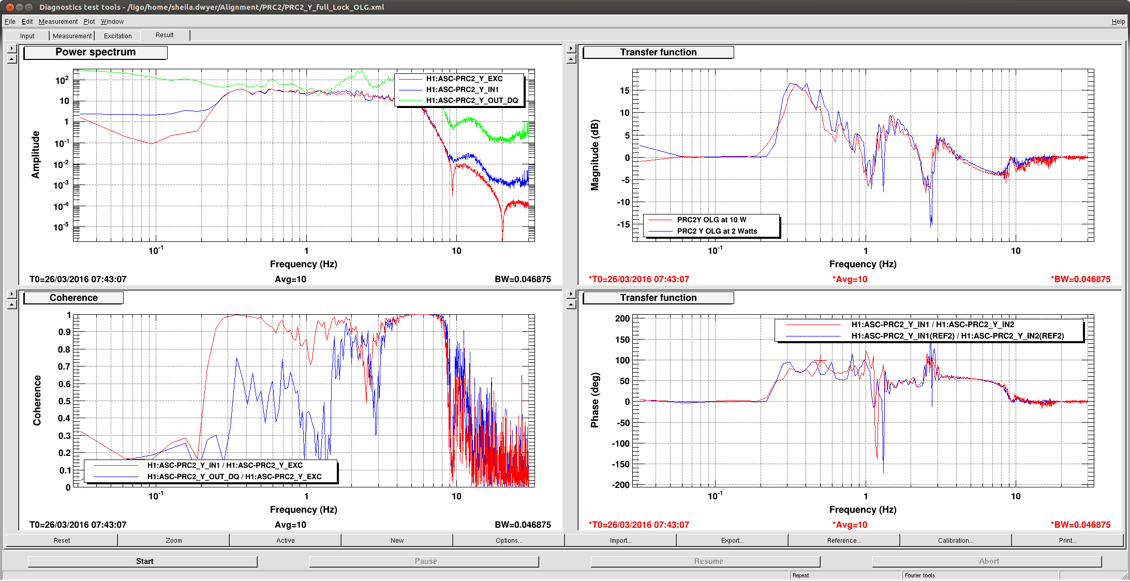
Task: Open the File menu
Action: [x=10, y=21]
